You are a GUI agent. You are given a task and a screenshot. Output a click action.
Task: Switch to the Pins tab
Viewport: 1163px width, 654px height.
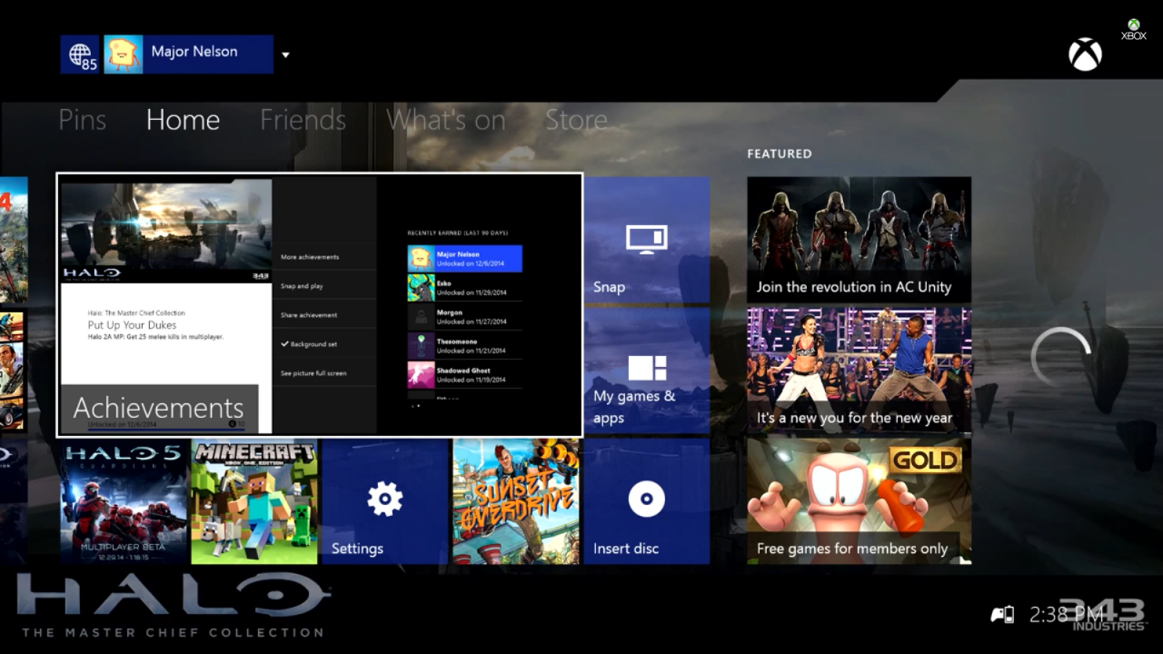[x=83, y=120]
